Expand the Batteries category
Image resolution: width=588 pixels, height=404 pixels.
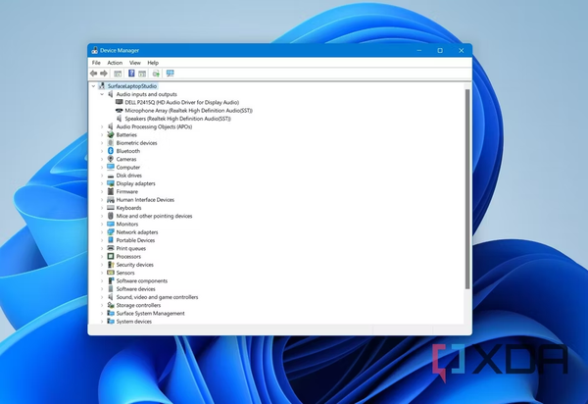point(101,134)
